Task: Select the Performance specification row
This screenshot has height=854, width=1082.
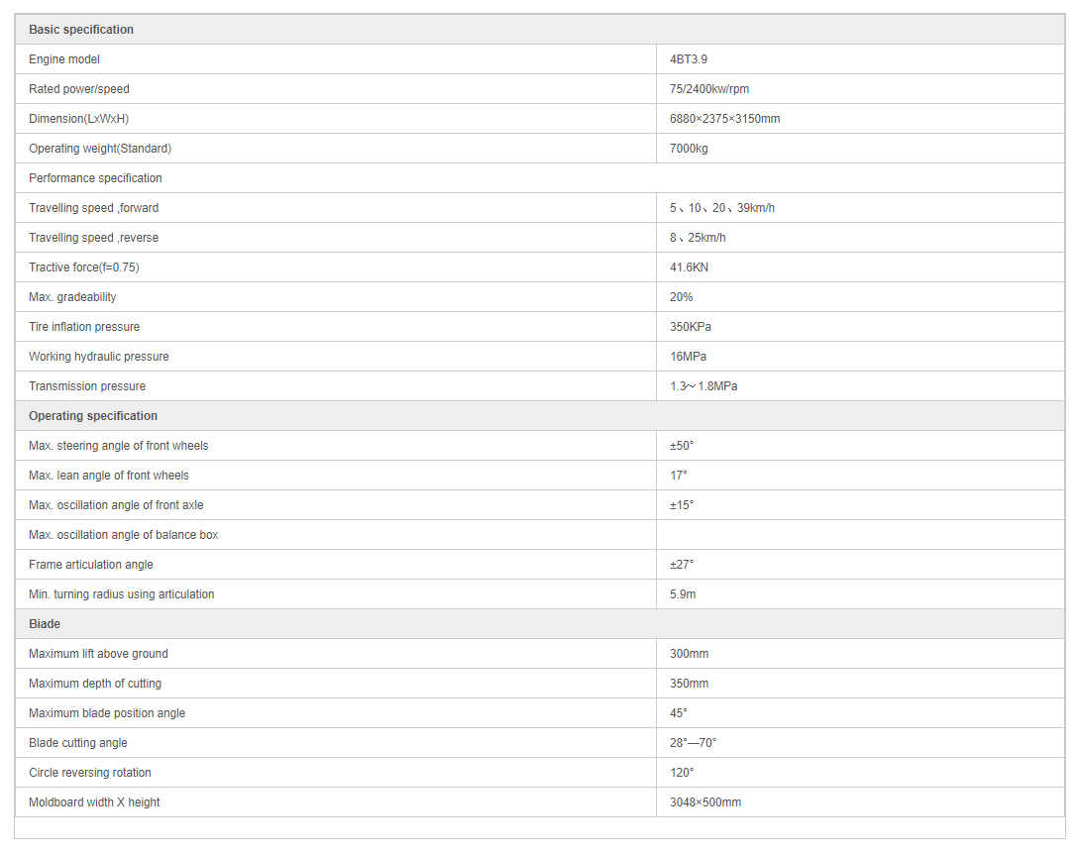Action: point(95,178)
